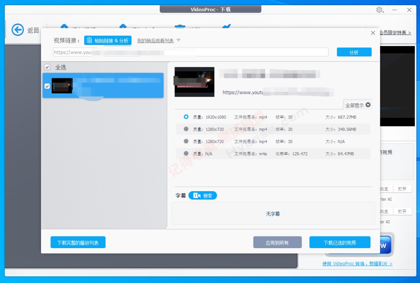Screen dimensions: 420x283
Task: Select 1280x720 mp4 349.56MB option
Action: point(186,129)
